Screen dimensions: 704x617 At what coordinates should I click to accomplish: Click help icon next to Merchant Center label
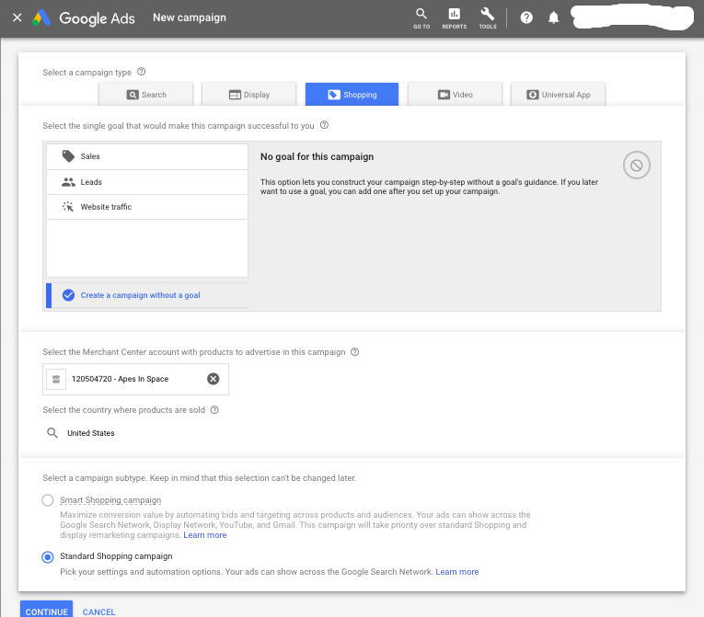(355, 351)
